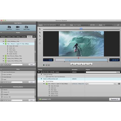The width and height of the screenshot is (121, 121).
Task: Jump to the start of the video
Action: (x=73, y=64)
